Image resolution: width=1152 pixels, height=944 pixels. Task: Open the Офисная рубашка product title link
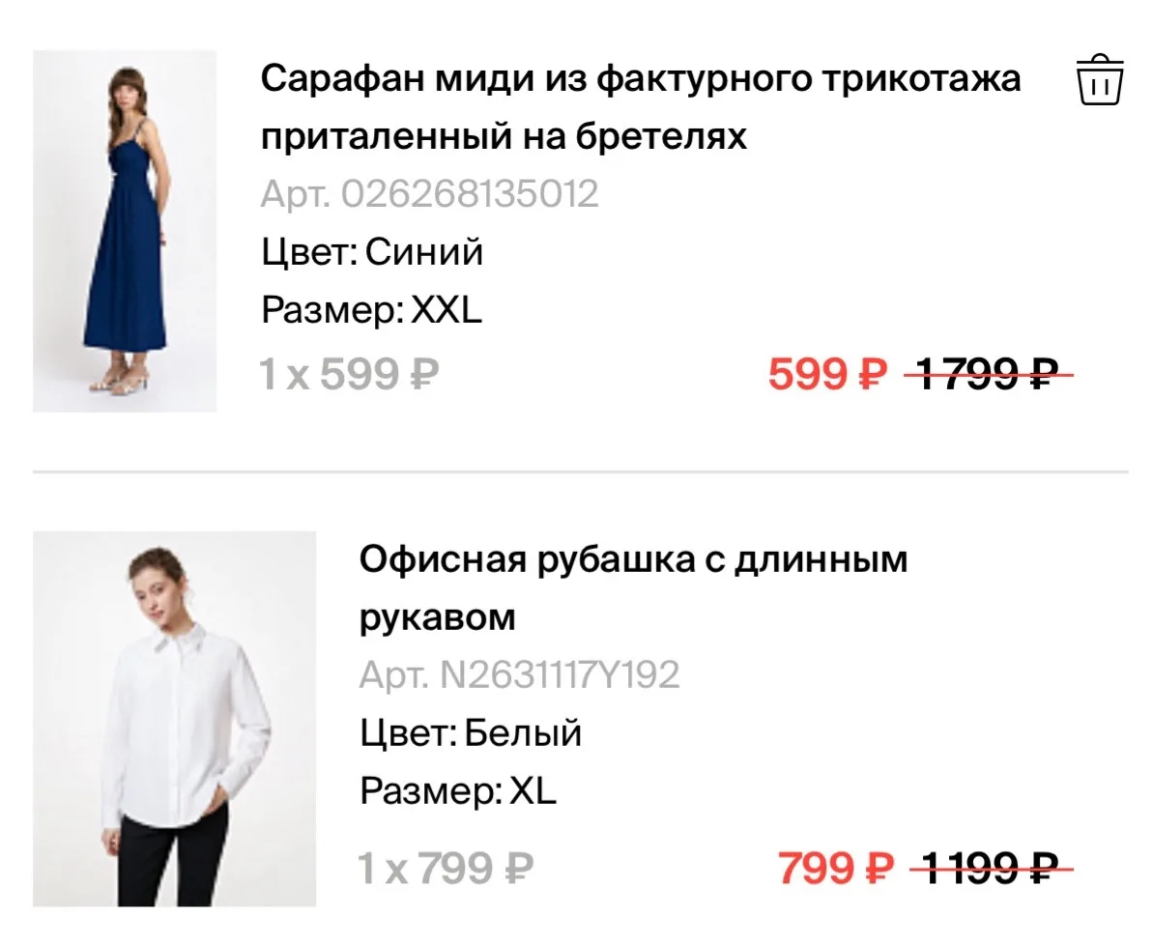click(x=633, y=587)
